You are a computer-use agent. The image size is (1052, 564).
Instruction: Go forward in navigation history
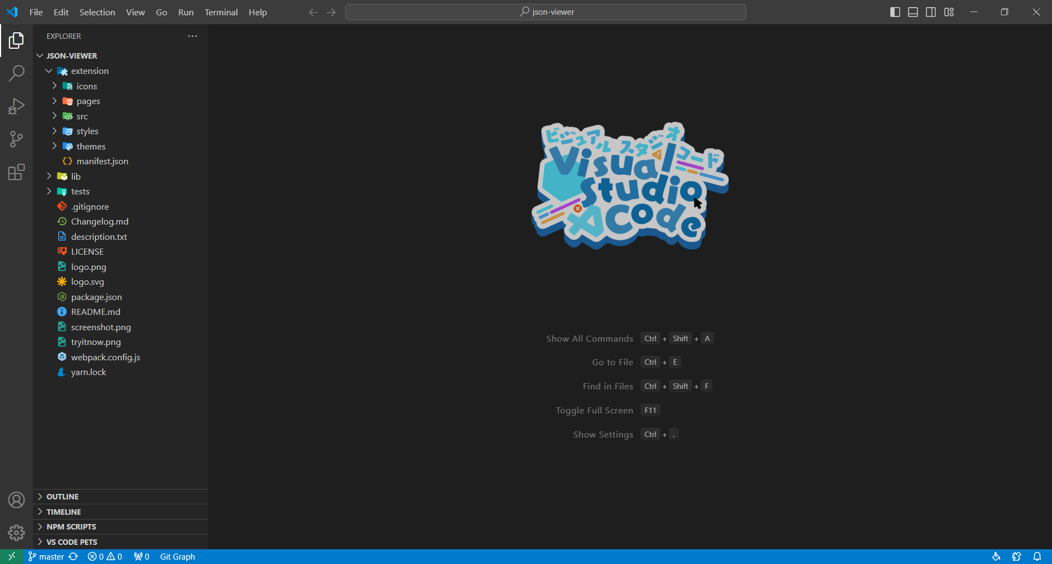331,12
